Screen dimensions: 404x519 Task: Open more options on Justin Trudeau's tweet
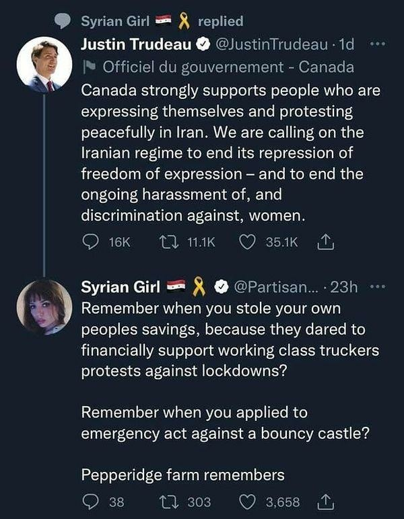[378, 45]
